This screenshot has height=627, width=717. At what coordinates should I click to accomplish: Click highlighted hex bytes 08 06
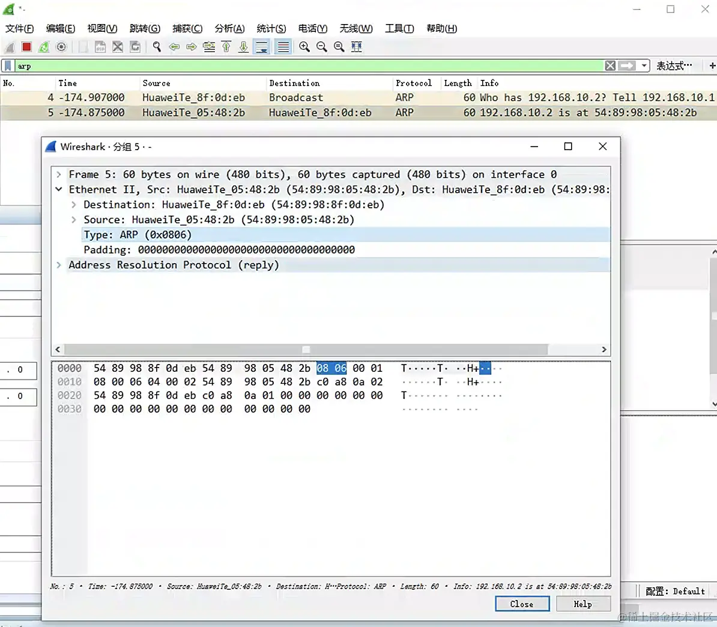[x=331, y=368]
